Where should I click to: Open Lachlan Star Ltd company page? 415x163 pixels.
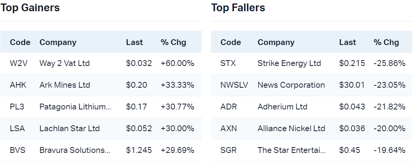pos(69,128)
